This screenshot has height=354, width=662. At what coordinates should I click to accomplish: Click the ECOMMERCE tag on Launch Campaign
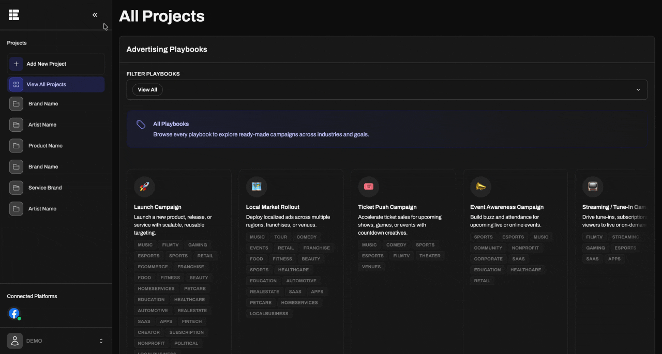point(153,267)
